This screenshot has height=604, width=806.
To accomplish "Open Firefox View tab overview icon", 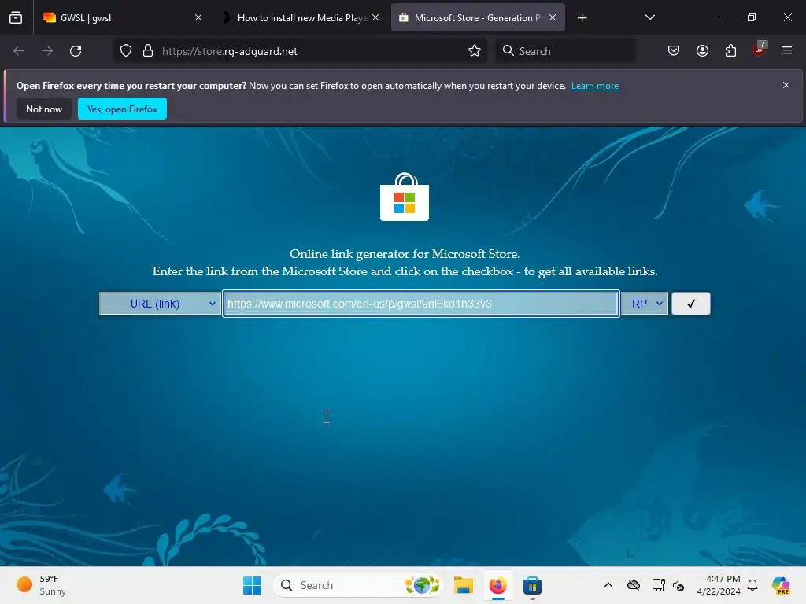I will click(16, 17).
